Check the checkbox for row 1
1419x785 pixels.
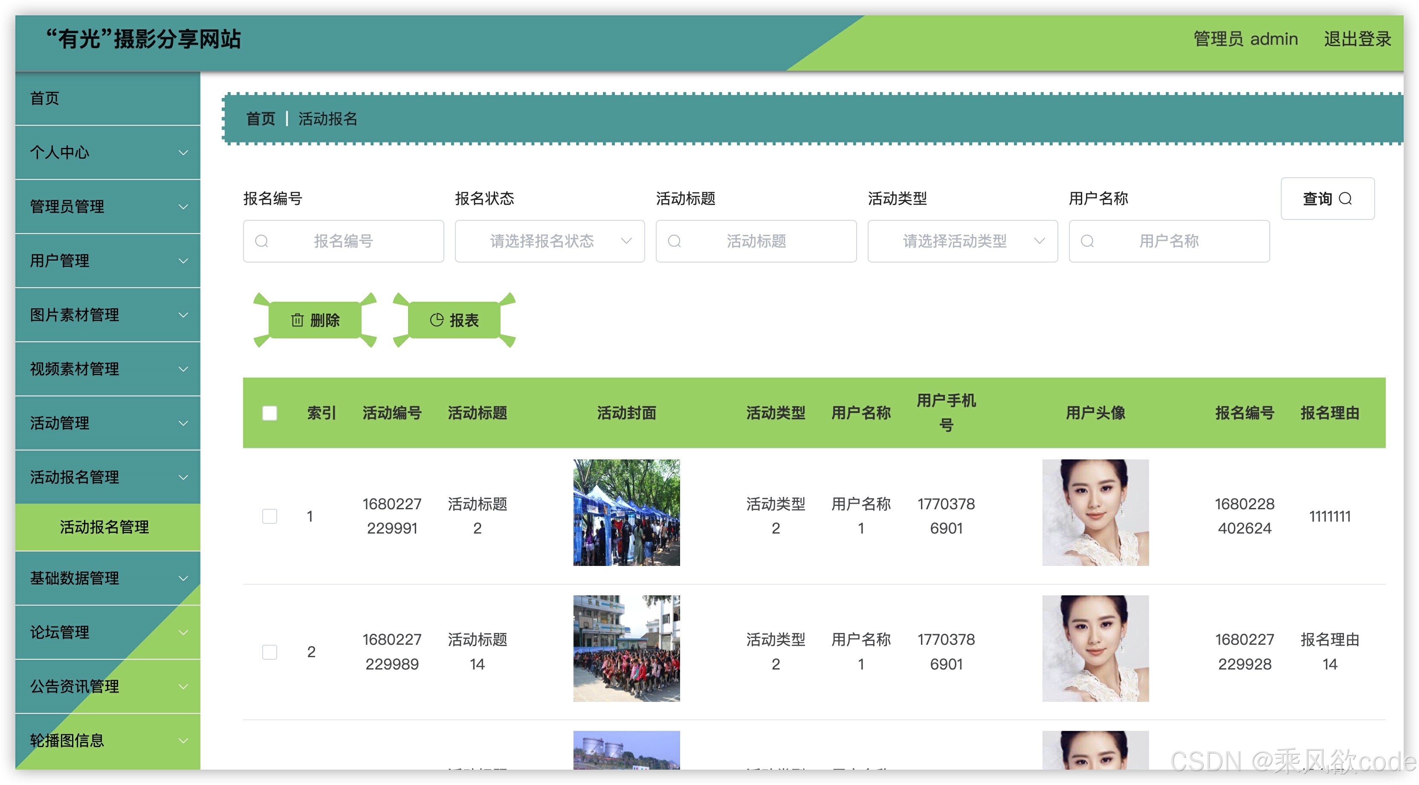click(x=269, y=516)
